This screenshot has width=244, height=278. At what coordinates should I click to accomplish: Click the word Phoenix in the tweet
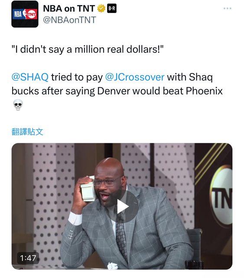tap(204, 91)
